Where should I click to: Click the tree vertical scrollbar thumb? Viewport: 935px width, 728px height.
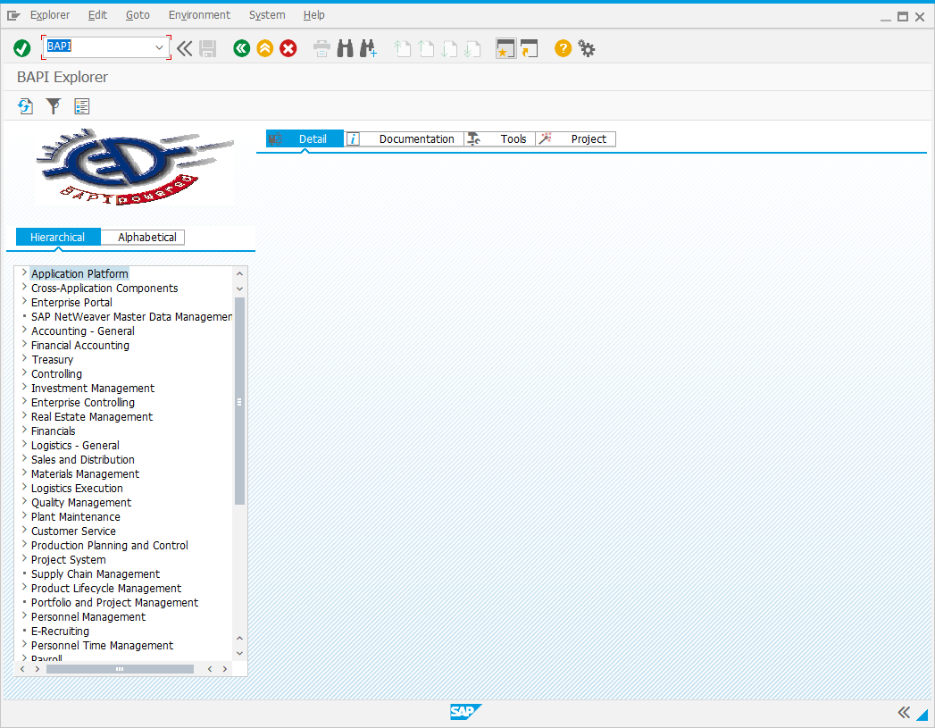(239, 401)
